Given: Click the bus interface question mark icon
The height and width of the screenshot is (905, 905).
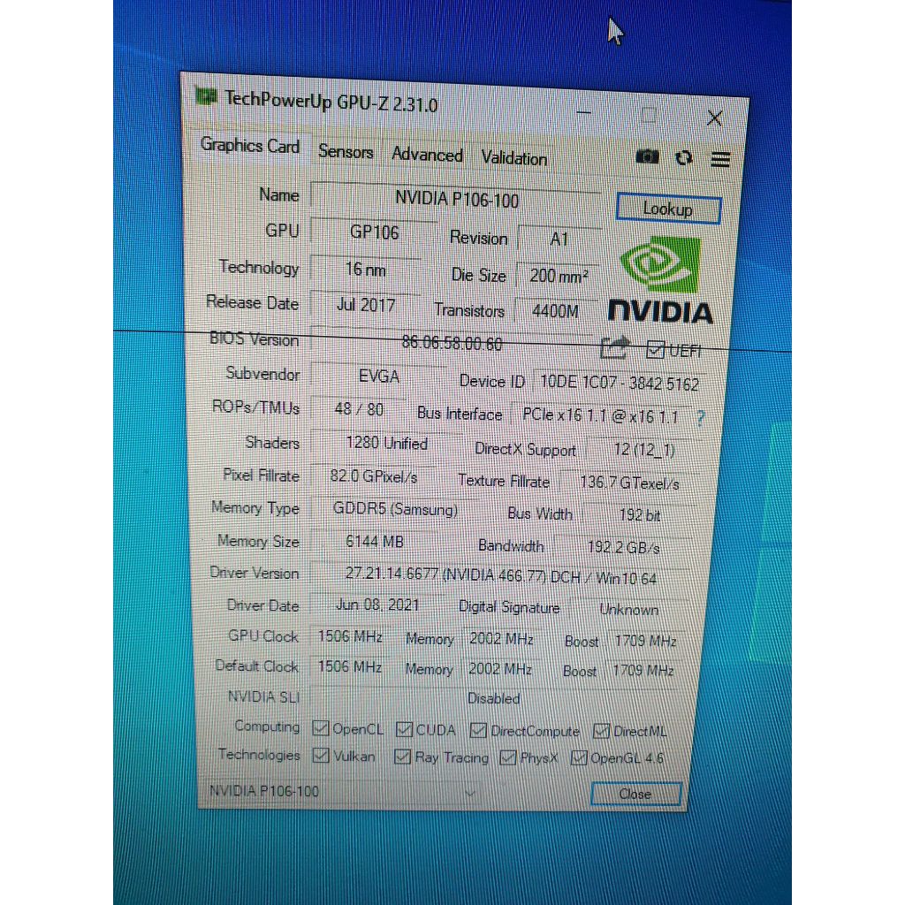Looking at the screenshot, I should click(x=702, y=418).
